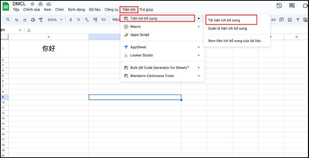Activate the paint format tool
Viewport: 309px width, 158px height.
41,20
